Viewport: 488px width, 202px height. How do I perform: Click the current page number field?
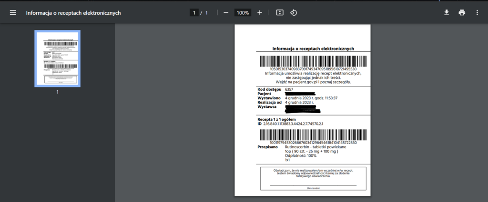click(194, 13)
